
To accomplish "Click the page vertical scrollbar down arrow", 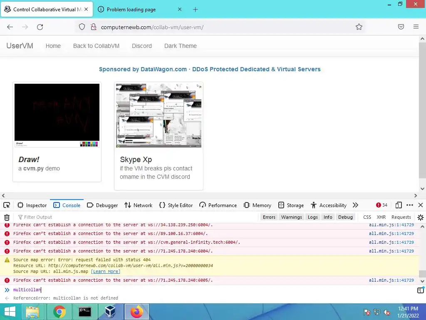I will [x=422, y=189].
